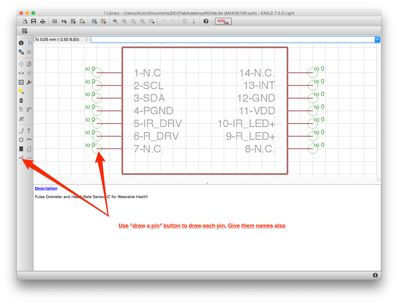This screenshot has width=398, height=304.
Task: Click the pin label '5-IR_DRV'
Action: click(158, 124)
